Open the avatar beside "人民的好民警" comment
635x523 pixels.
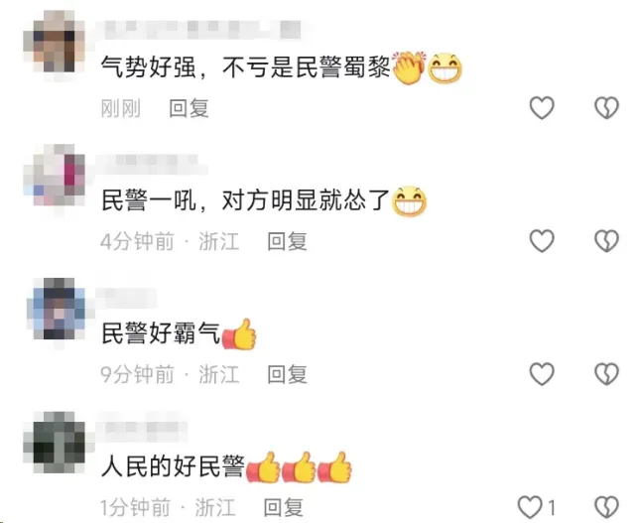[55, 442]
